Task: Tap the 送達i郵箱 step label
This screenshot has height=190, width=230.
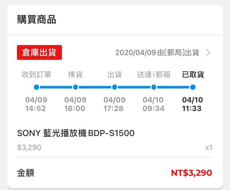Action: [154, 75]
